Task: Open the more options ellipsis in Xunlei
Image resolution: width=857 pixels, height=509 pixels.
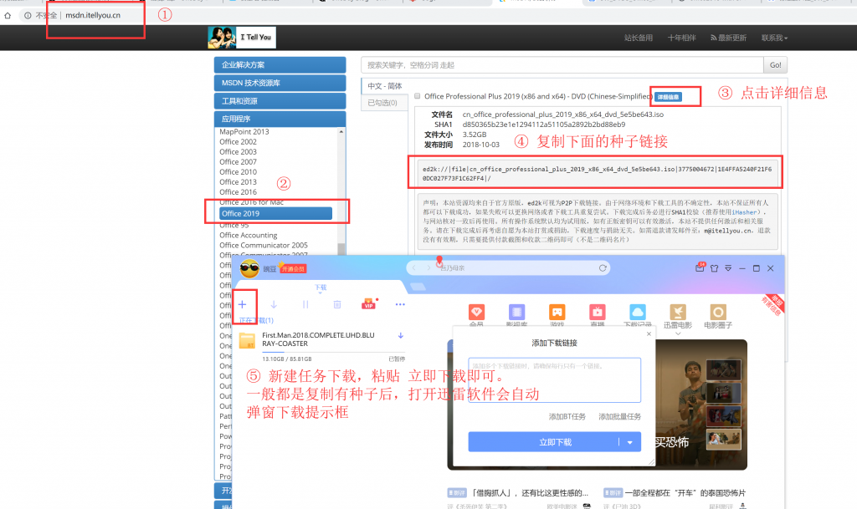Action: (400, 304)
